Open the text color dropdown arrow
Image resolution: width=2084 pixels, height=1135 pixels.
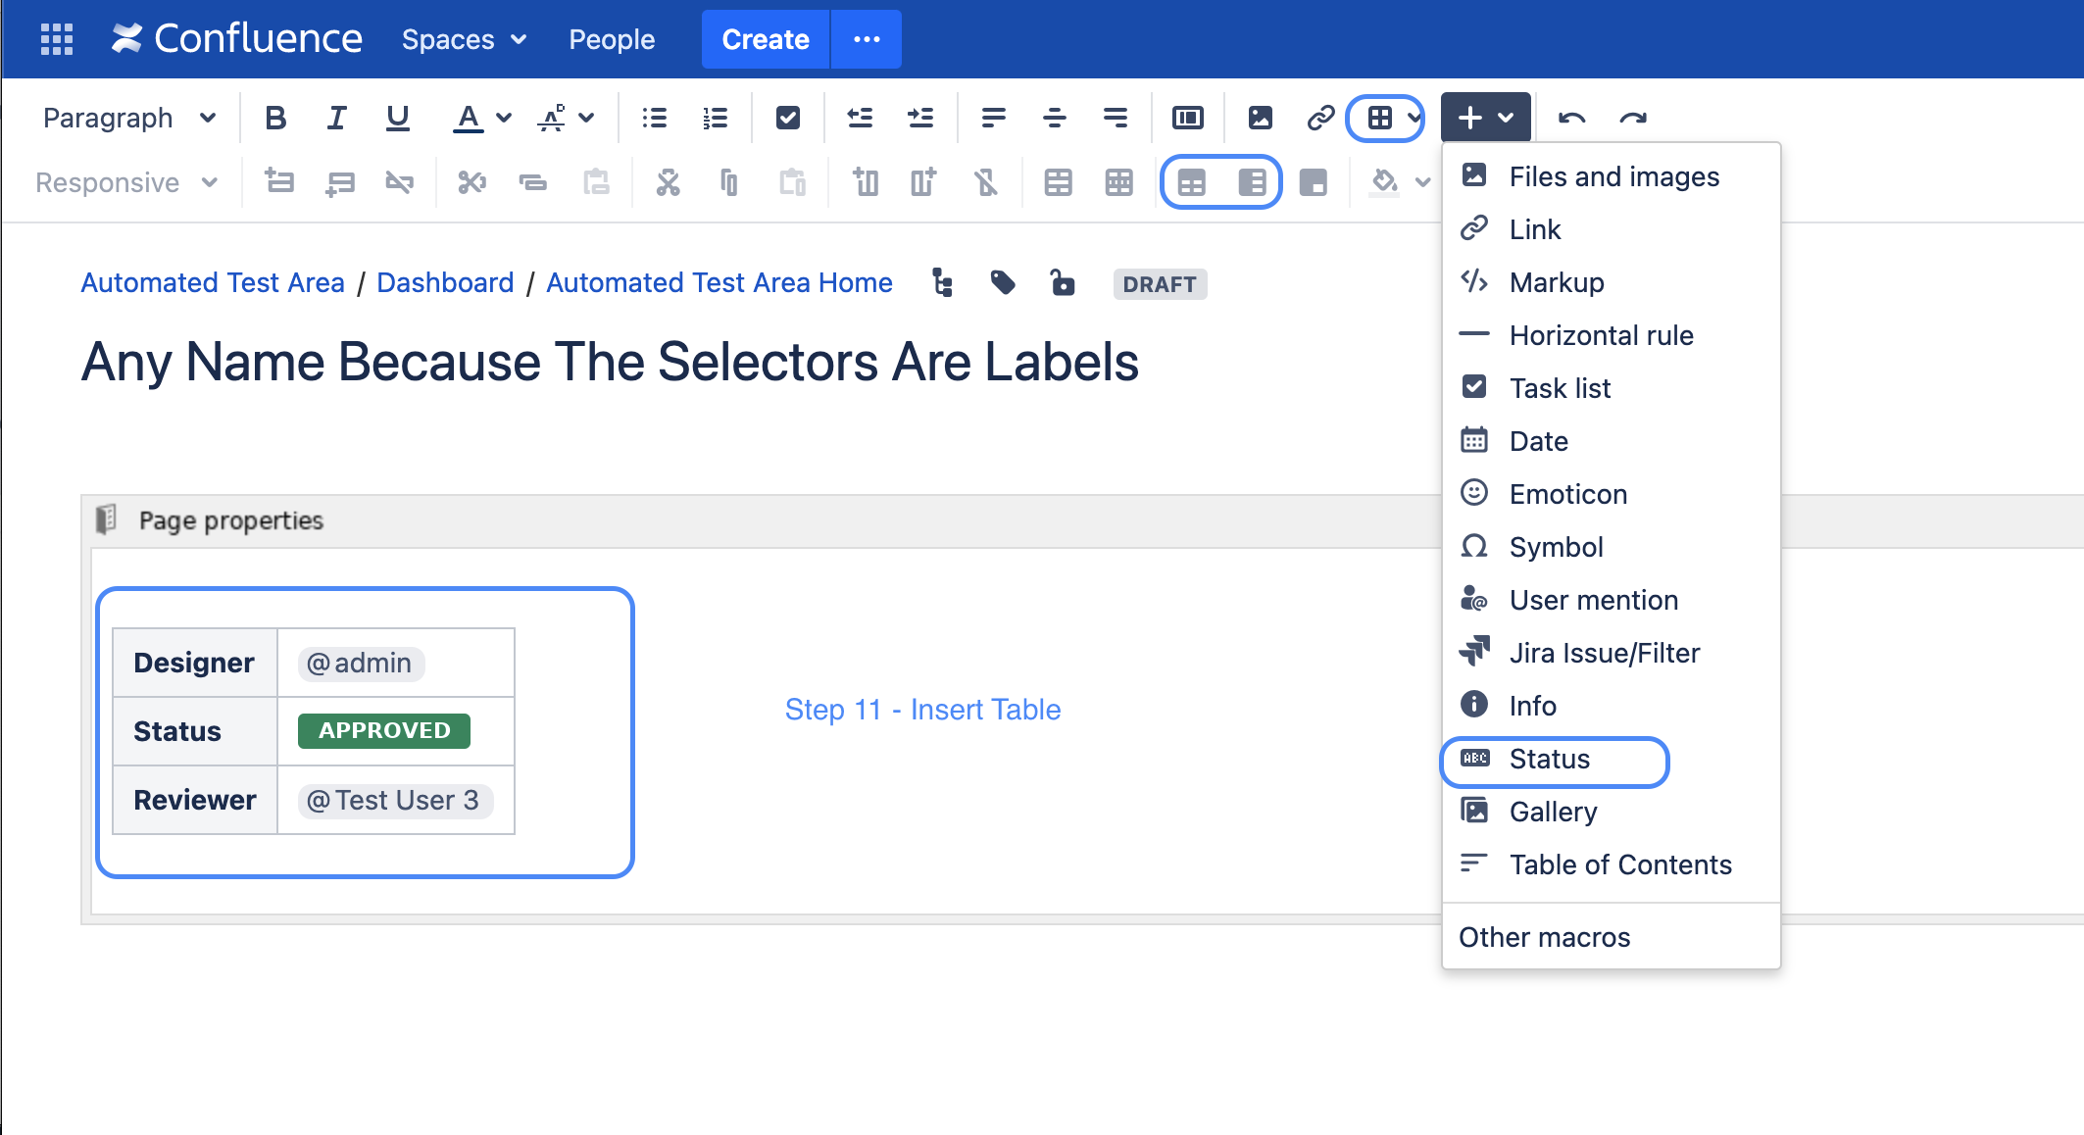pyautogui.click(x=504, y=118)
